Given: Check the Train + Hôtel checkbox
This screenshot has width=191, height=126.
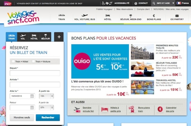Looking at the screenshot, I should coord(13,61).
